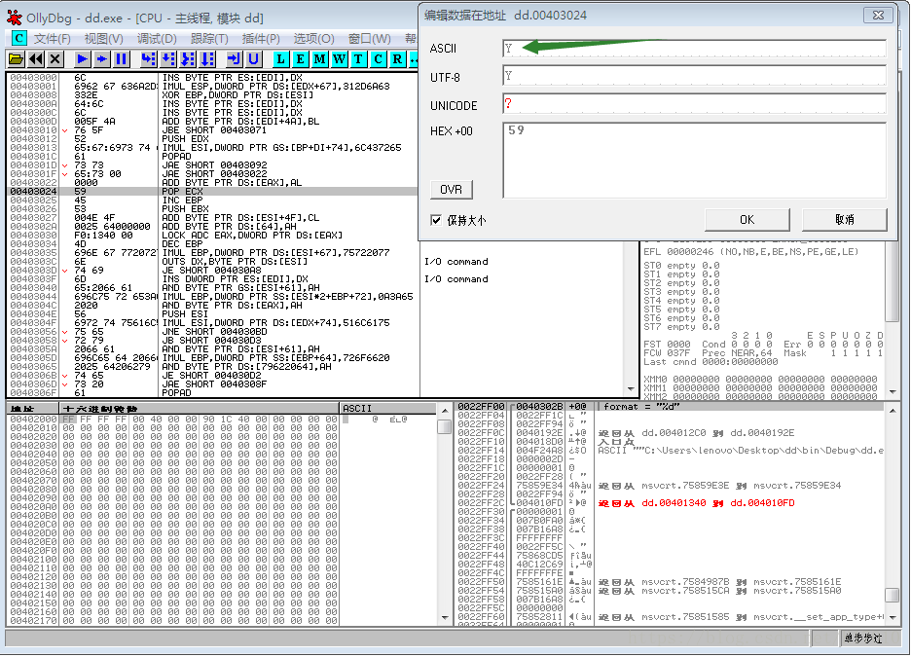Select the disassembly row at 00403025 INC EBP
The image size is (911, 657).
212,200
